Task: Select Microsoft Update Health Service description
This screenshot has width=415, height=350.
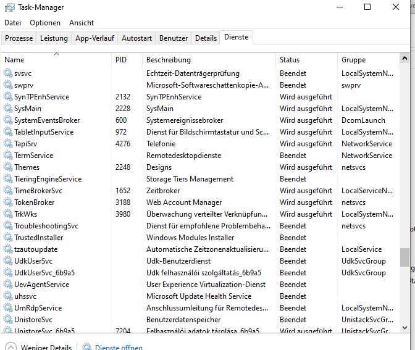Action: [199, 296]
